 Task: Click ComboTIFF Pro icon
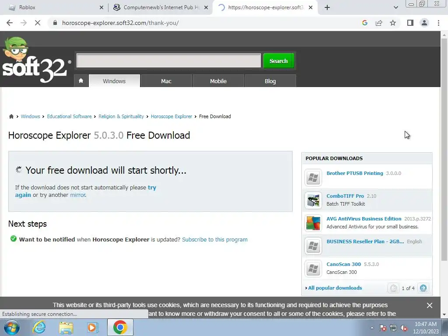click(313, 200)
